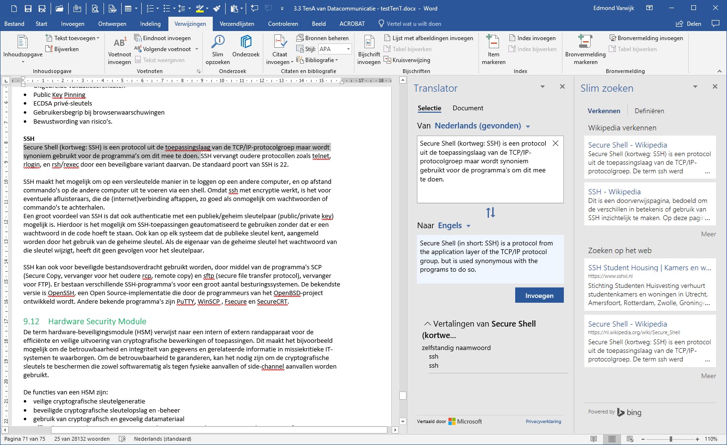The width and height of the screenshot is (727, 445).
Task: Click the Invoegen button in Translator
Action: click(540, 296)
